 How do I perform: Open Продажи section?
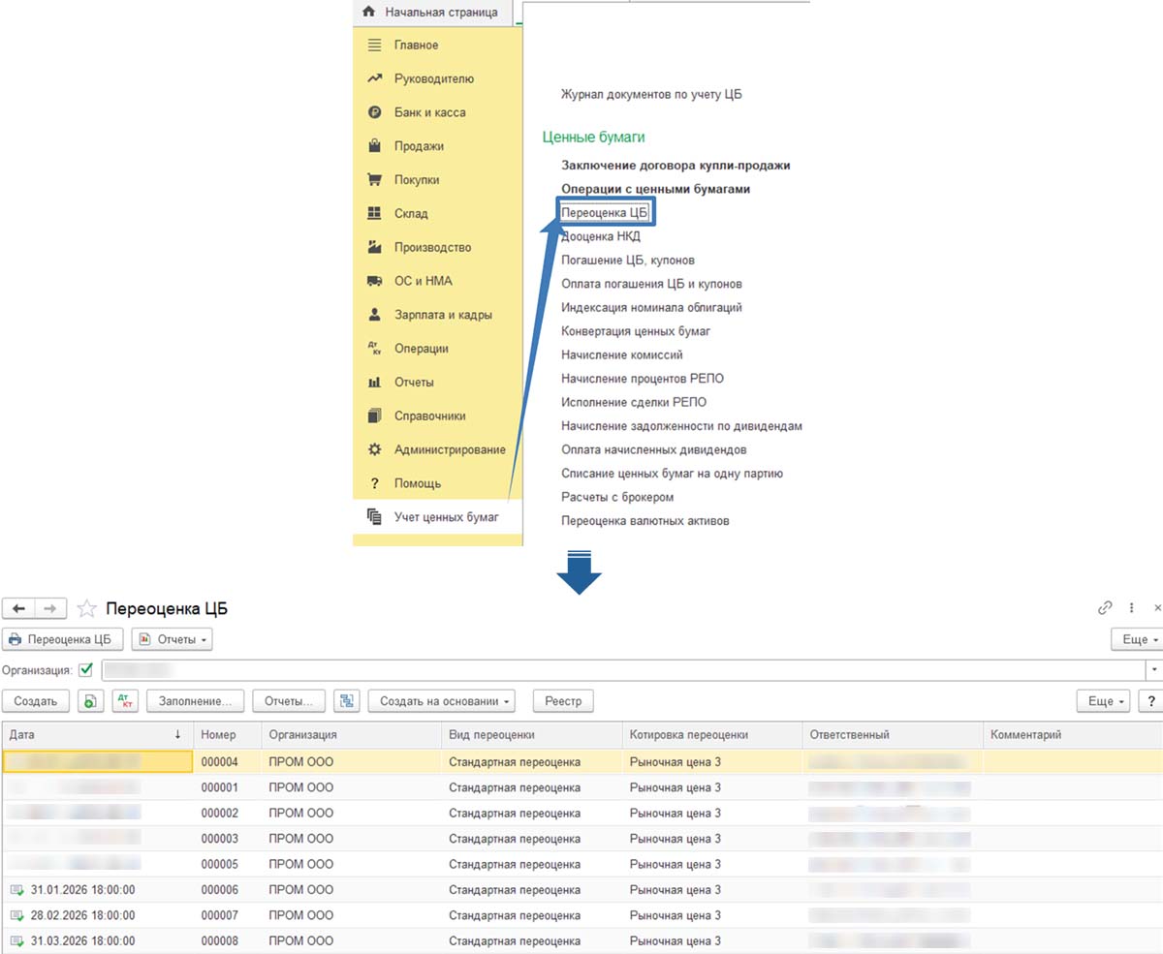pos(419,146)
